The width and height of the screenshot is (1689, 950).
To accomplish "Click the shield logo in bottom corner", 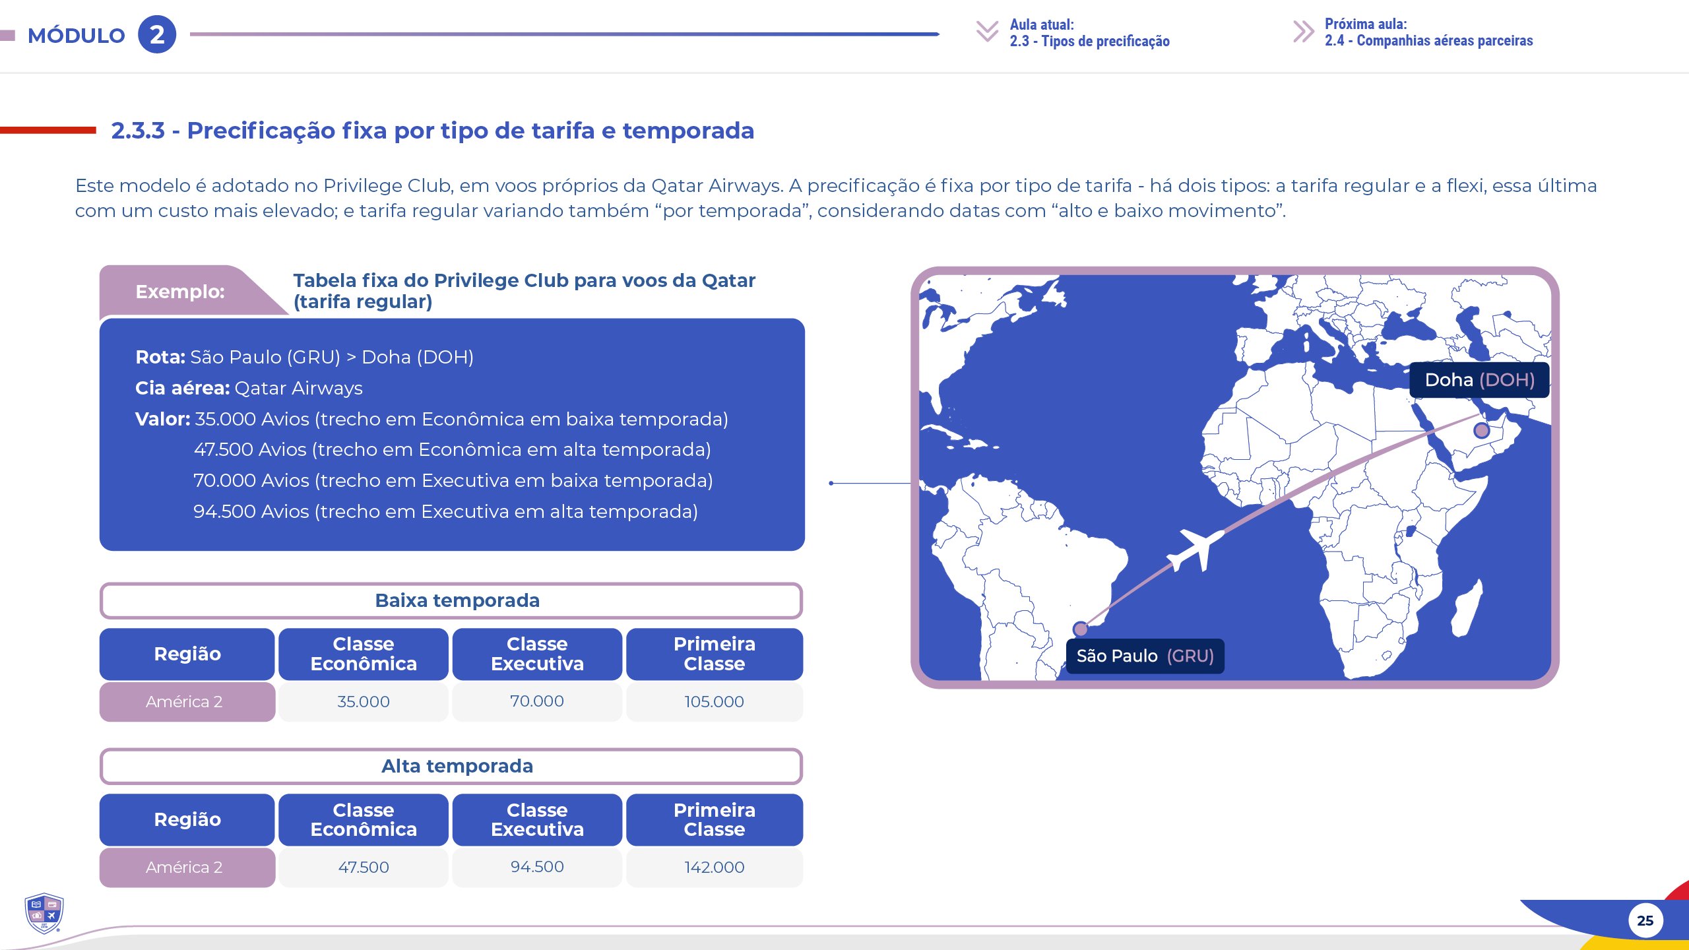I will [x=44, y=914].
